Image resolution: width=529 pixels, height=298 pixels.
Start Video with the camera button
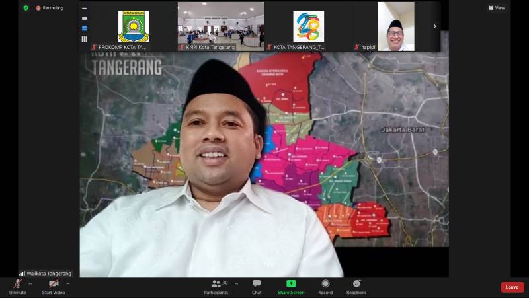pos(53,285)
